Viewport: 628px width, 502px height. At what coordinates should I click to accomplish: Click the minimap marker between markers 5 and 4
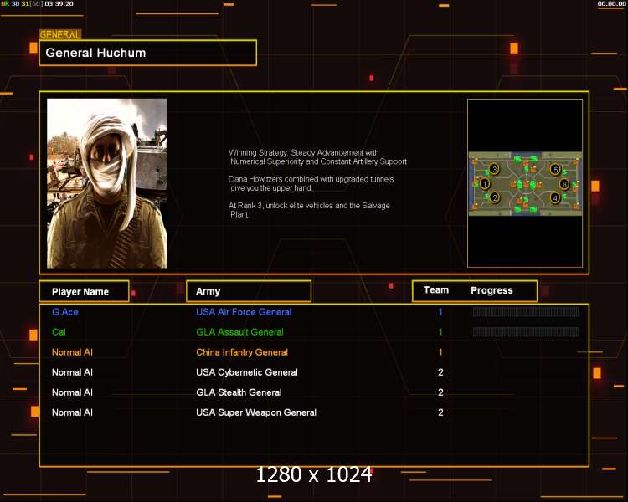click(x=564, y=184)
